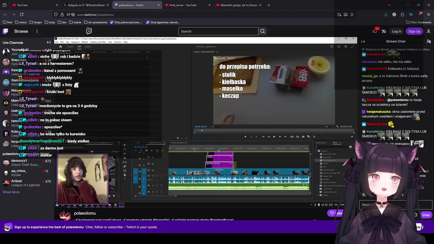The image size is (434, 244).
Task: Open the Twitch home logo
Action: click(x=5, y=31)
